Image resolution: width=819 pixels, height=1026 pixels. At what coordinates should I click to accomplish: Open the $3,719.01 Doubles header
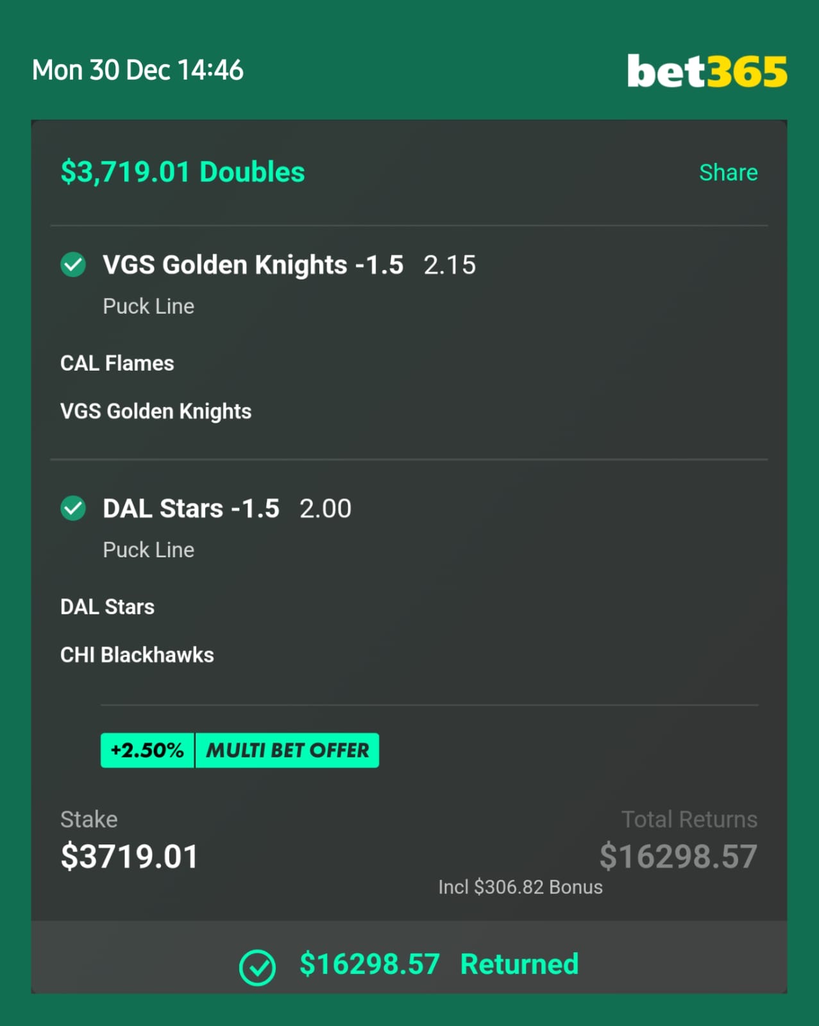tap(183, 172)
